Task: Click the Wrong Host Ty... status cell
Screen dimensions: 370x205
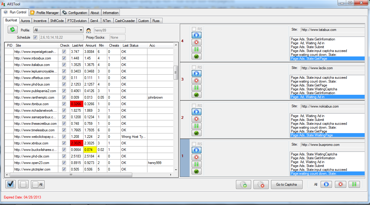Action: [134, 137]
